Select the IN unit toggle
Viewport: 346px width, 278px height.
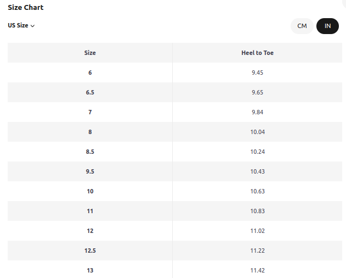[327, 26]
